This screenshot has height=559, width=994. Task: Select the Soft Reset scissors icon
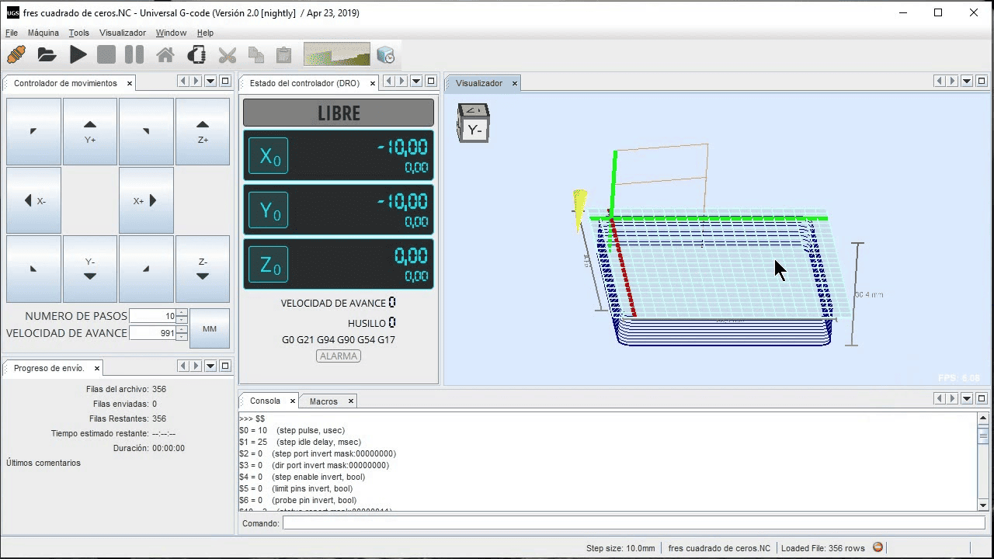click(x=227, y=54)
